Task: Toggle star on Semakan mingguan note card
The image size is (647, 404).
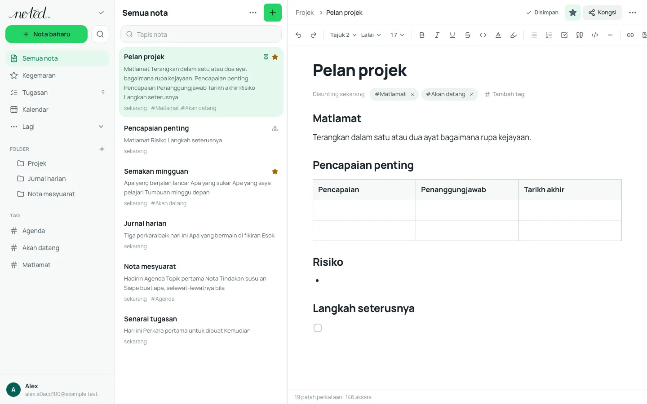Action: pos(275,171)
